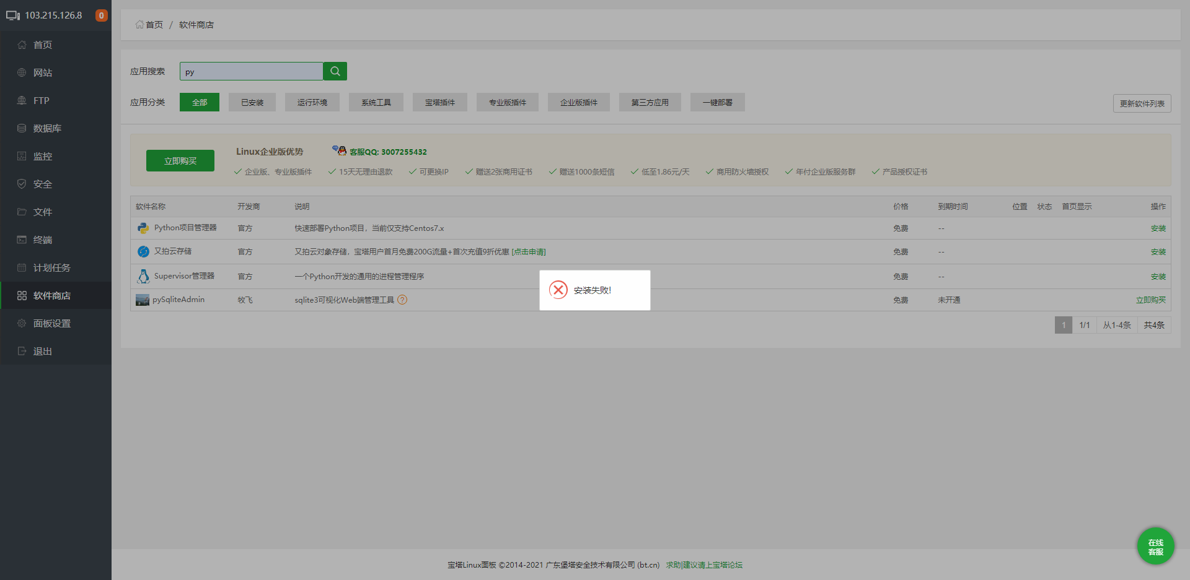Click the green 立即购买 button in banner
Viewport: 1190px width, 580px height.
(x=180, y=161)
